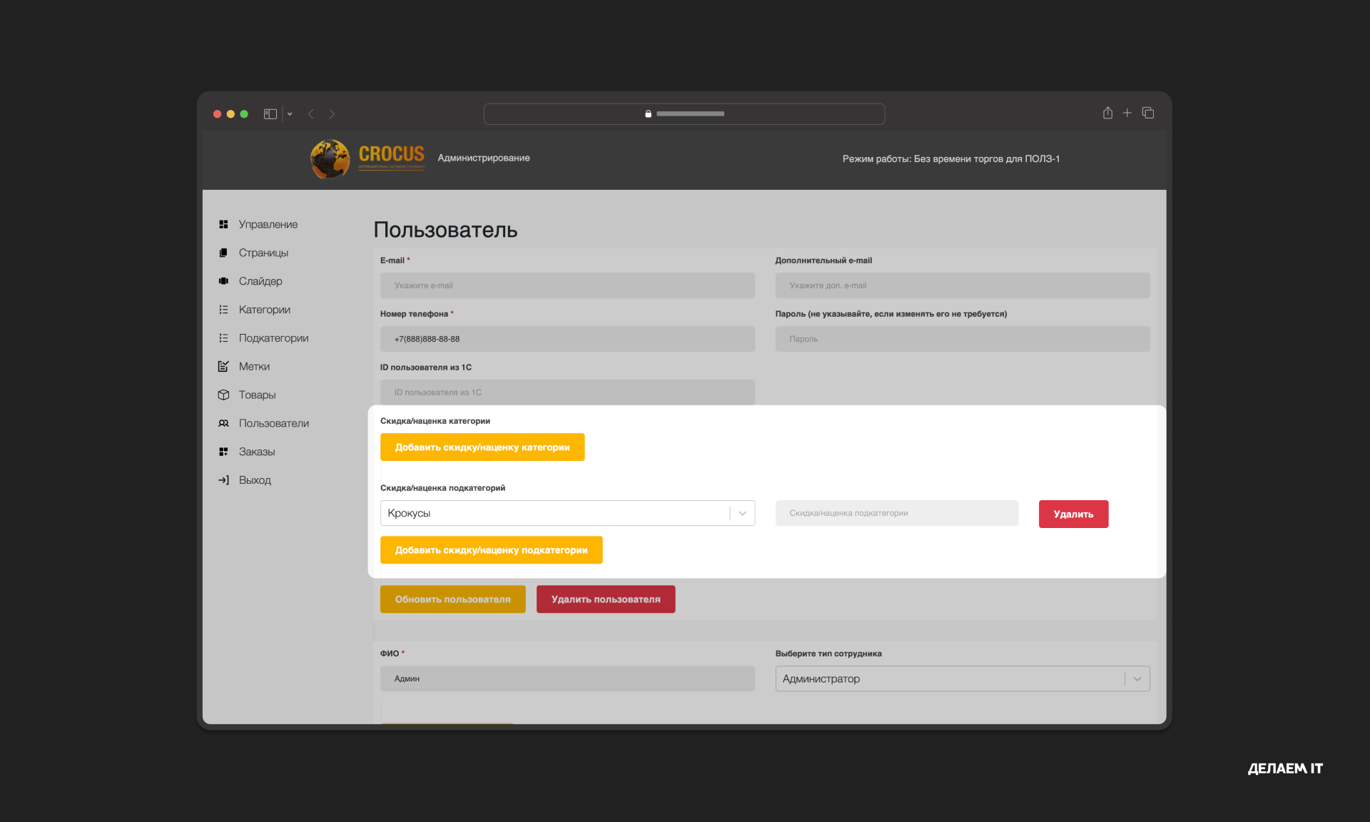Click the Слайдер sidebar icon
This screenshot has width=1370, height=822.
pos(223,281)
